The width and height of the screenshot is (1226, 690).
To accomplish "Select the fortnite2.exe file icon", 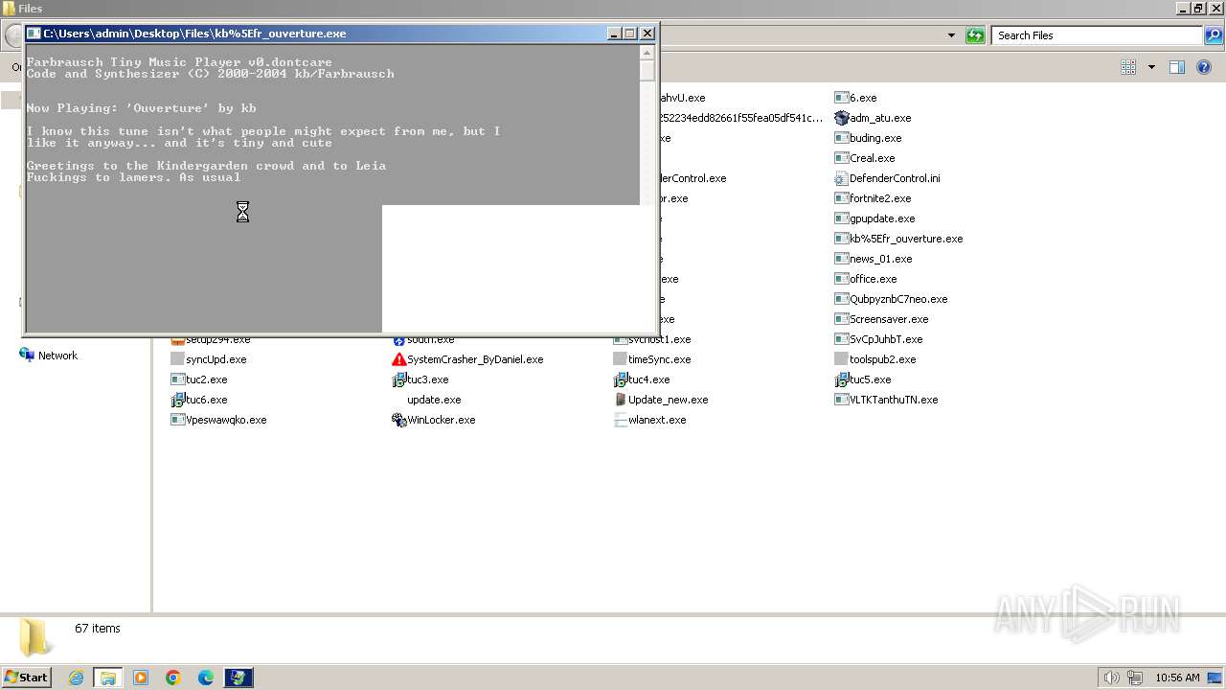I will 842,198.
